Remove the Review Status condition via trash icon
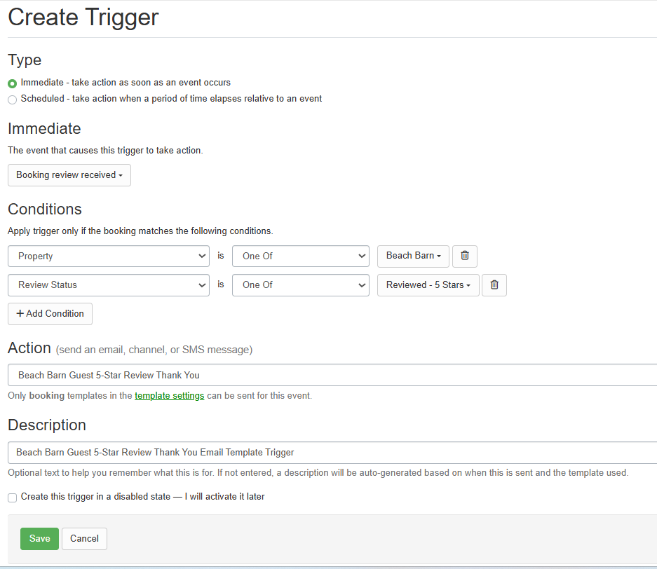The image size is (657, 569). (x=494, y=285)
